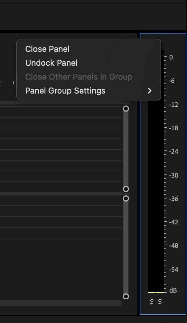The image size is (187, 323).
Task: Click the Panel Group Settings chevron arrow
Action: 150,91
